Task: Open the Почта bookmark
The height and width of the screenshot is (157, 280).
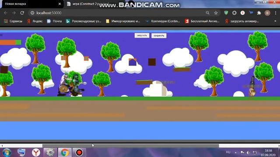Action: (54, 21)
